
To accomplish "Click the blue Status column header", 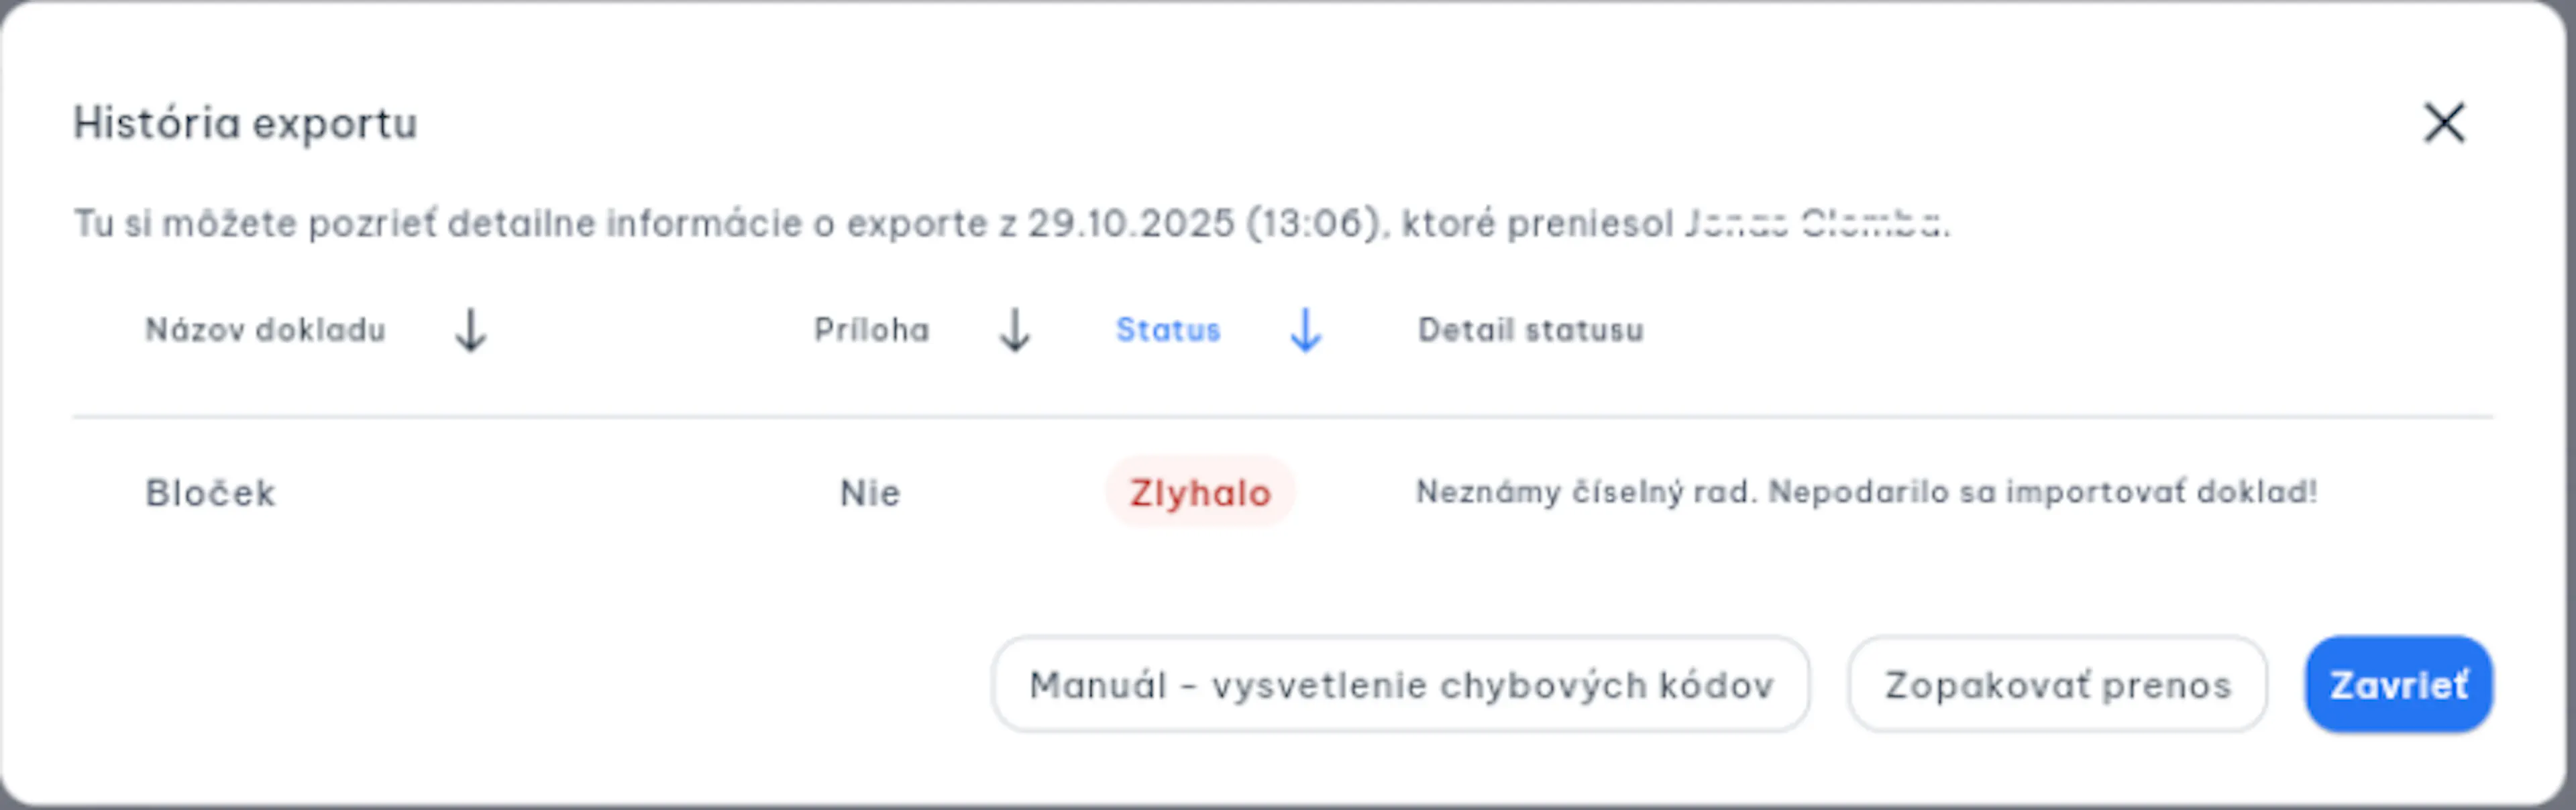I will coord(1168,330).
